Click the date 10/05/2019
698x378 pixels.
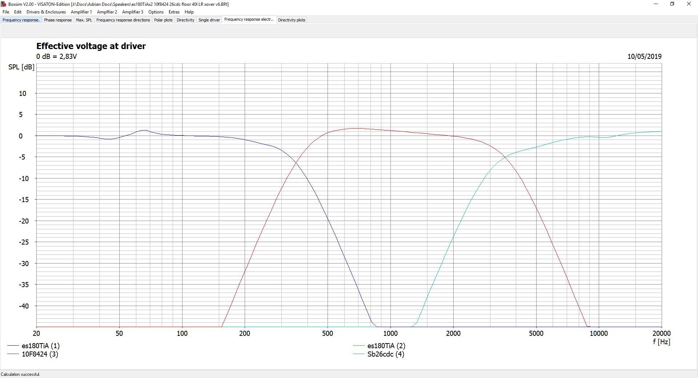[x=645, y=56]
